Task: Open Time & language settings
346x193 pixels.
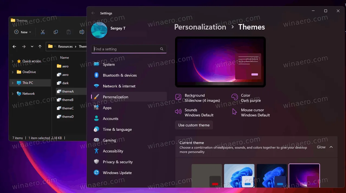Action: (x=129, y=129)
